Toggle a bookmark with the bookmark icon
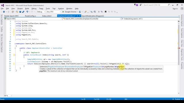The image size is (184, 103). 106,12
